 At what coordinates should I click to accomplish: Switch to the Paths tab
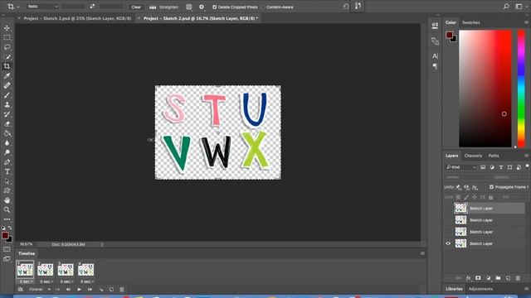tap(494, 156)
